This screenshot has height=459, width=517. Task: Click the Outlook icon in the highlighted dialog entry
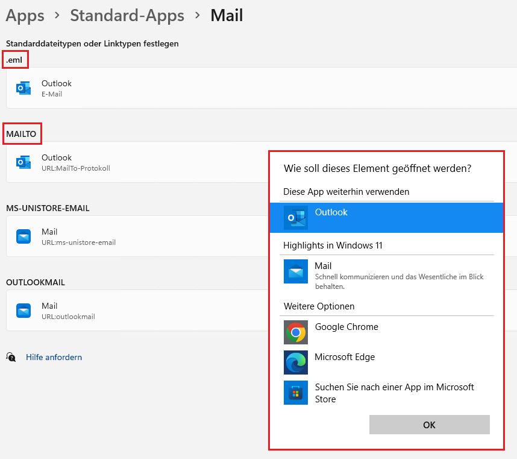[x=295, y=218]
